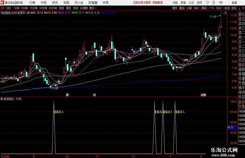This screenshot has height=158, width=245.
Task: Toggle the left panel icon beside 分时
Action: pyautogui.click(x=2, y=8)
